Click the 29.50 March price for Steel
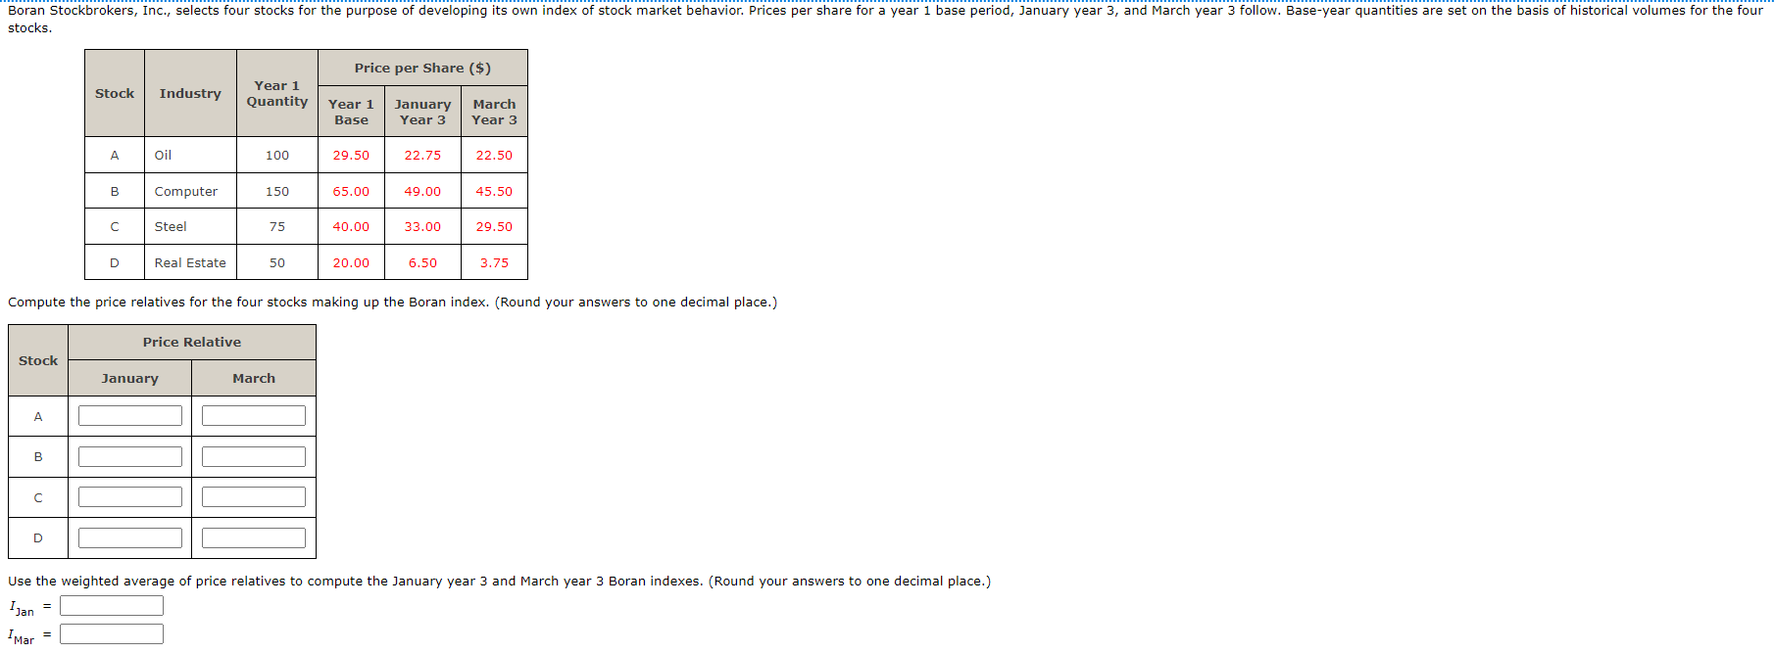 (x=494, y=227)
